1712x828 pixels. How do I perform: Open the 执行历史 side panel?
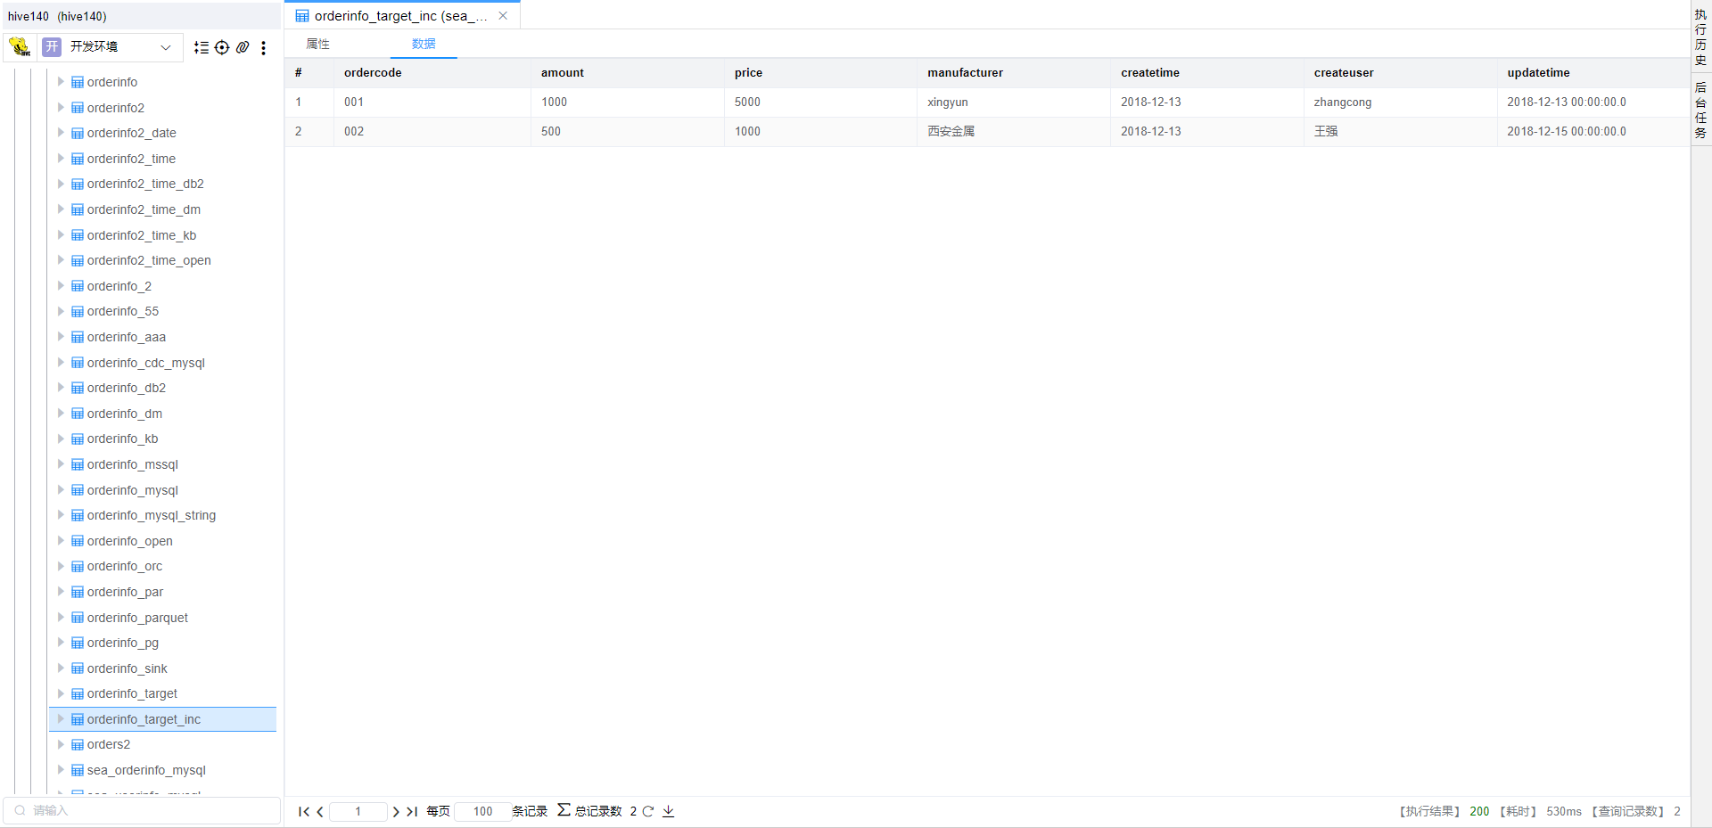point(1700,37)
